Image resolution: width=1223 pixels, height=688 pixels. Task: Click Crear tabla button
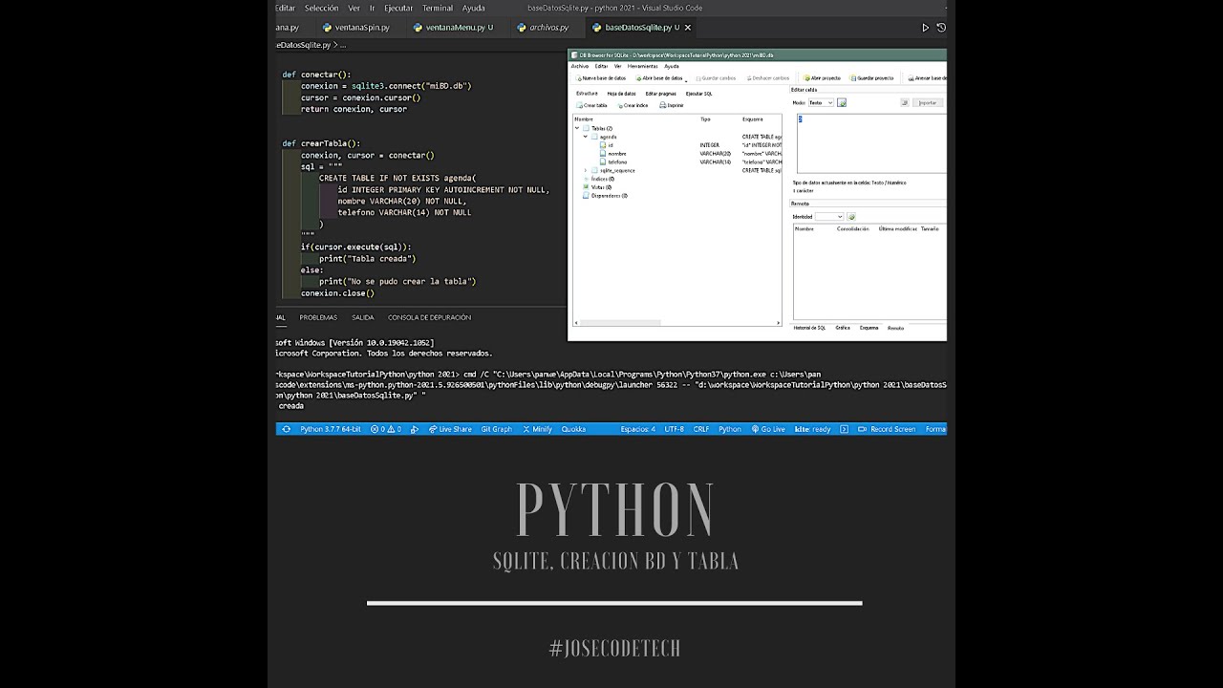(591, 105)
